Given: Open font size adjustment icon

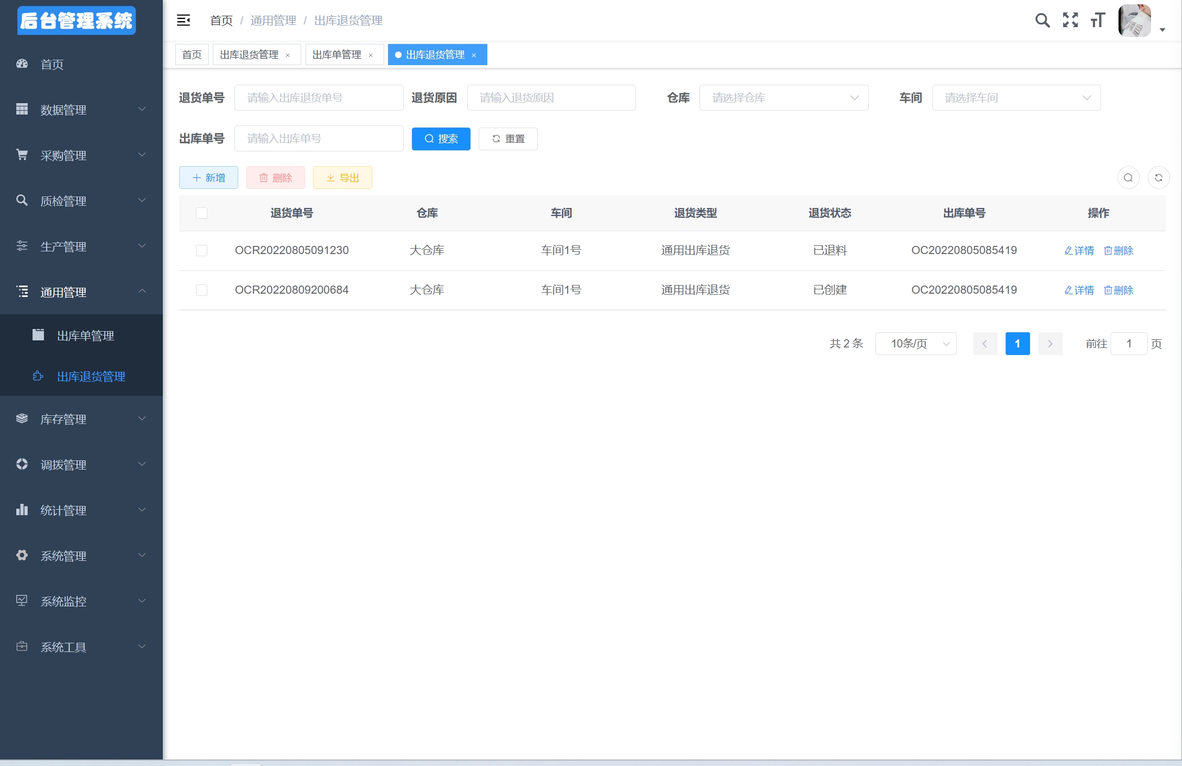Looking at the screenshot, I should (1097, 21).
